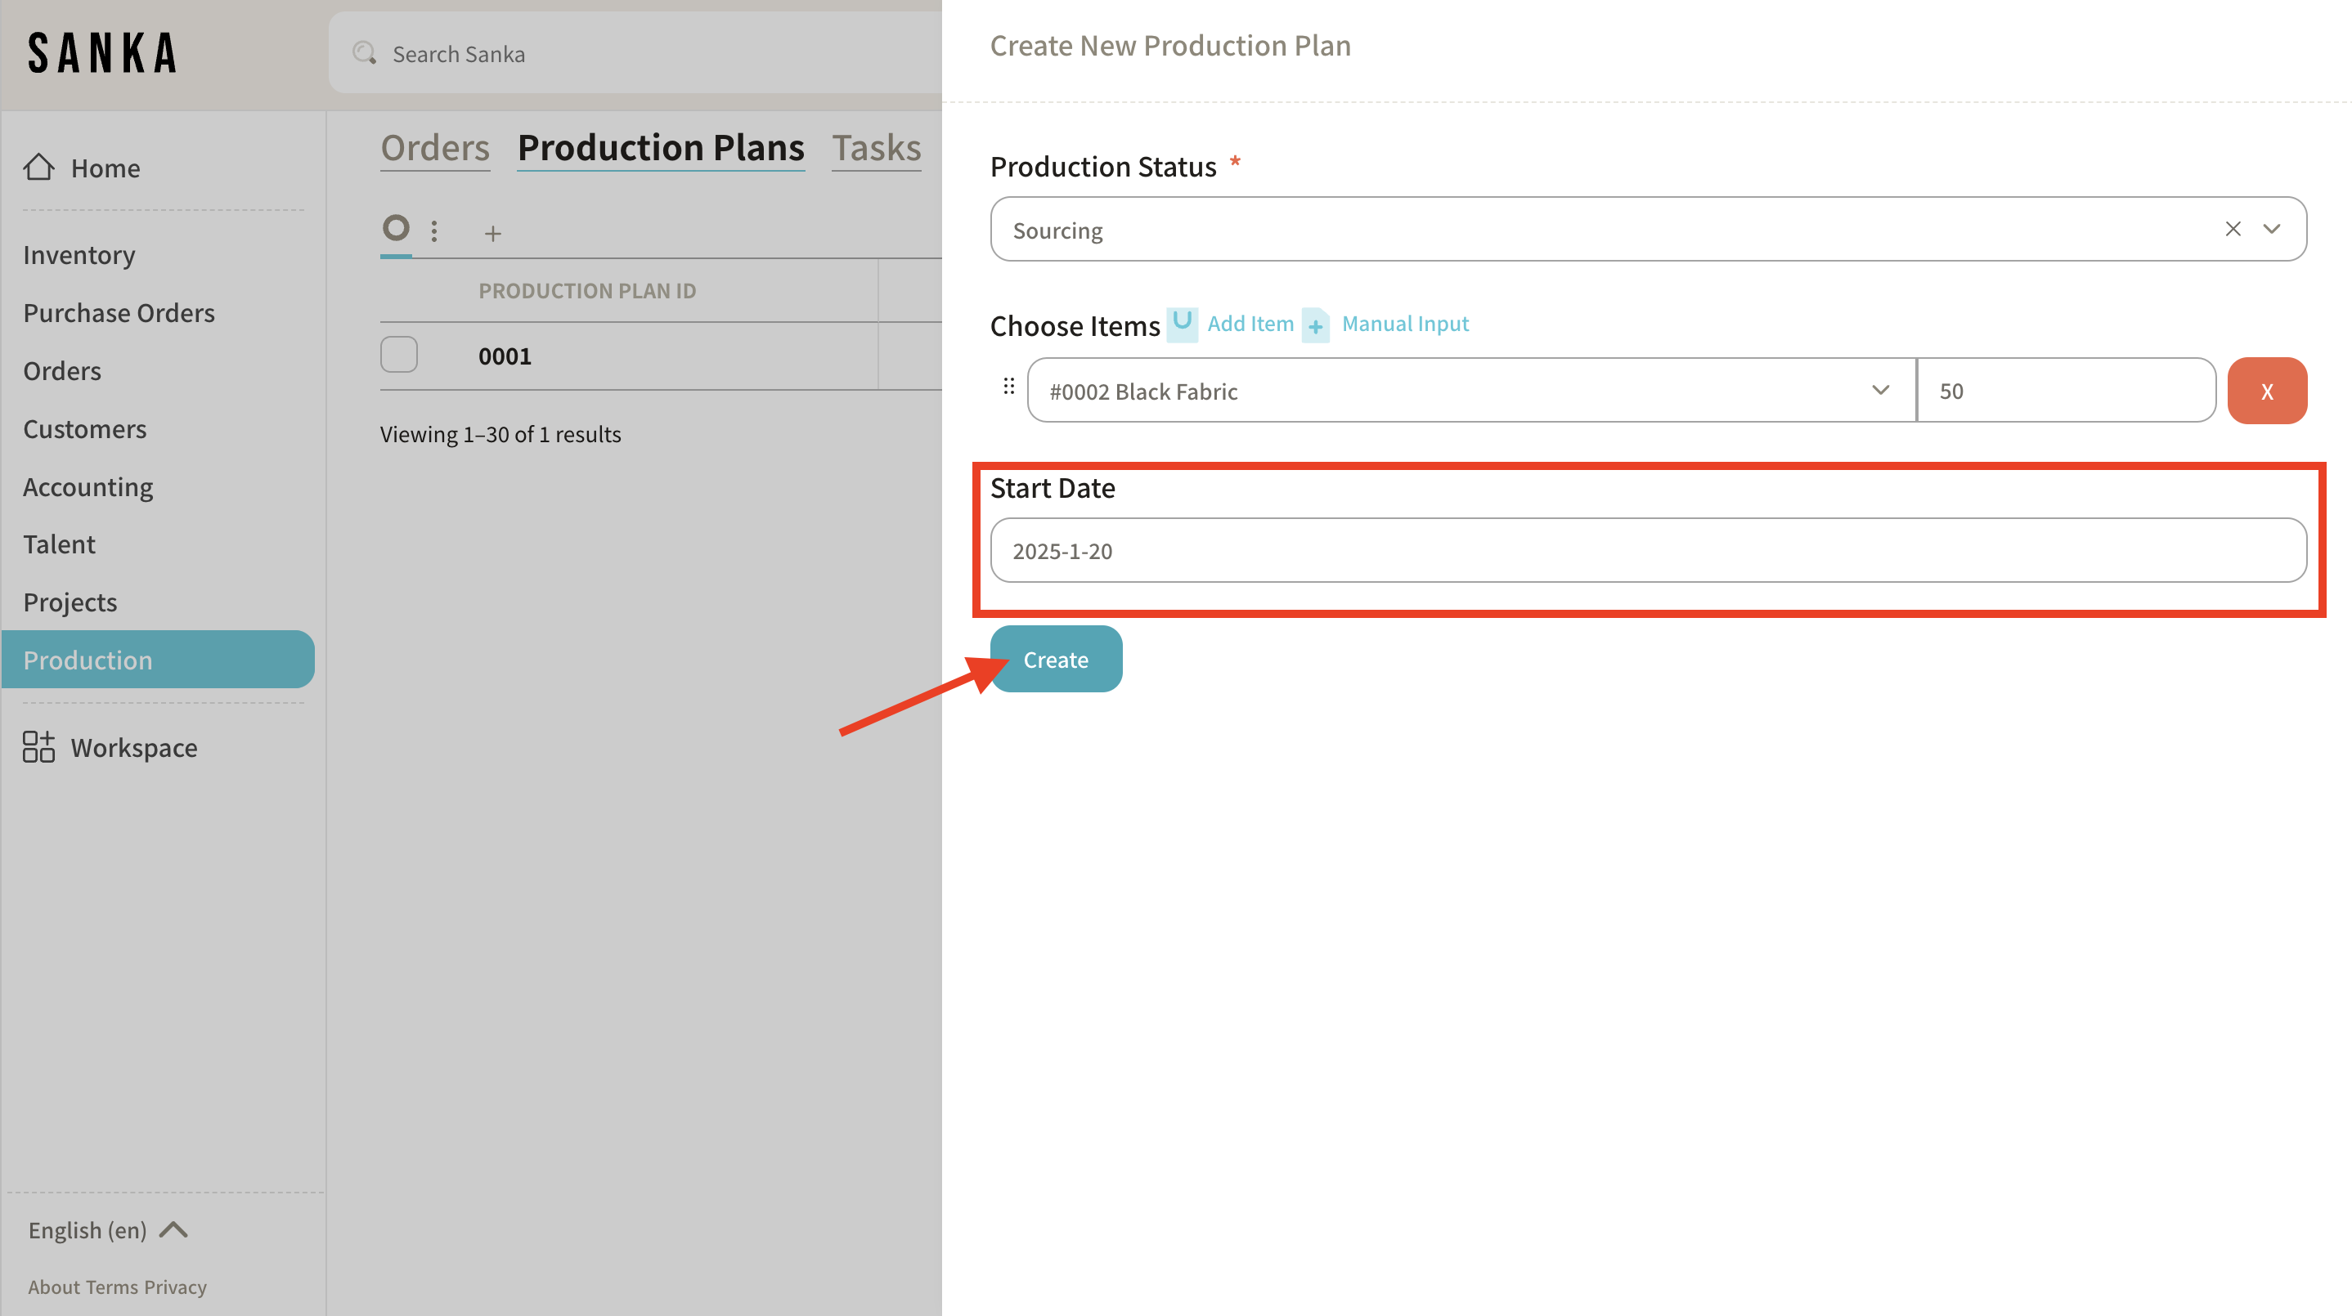Image resolution: width=2352 pixels, height=1316 pixels.
Task: Click the Manual Input plus icon
Action: click(1316, 325)
